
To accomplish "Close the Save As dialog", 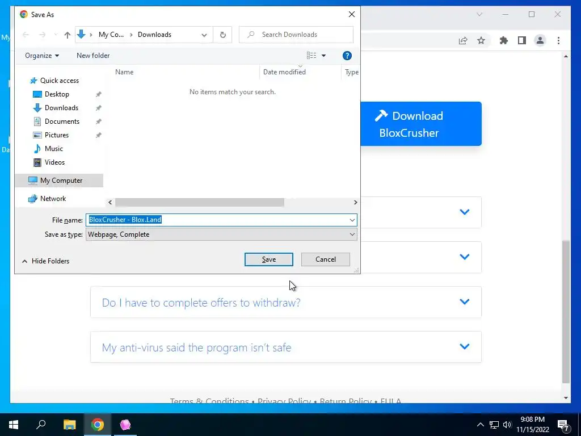I will pos(352,14).
